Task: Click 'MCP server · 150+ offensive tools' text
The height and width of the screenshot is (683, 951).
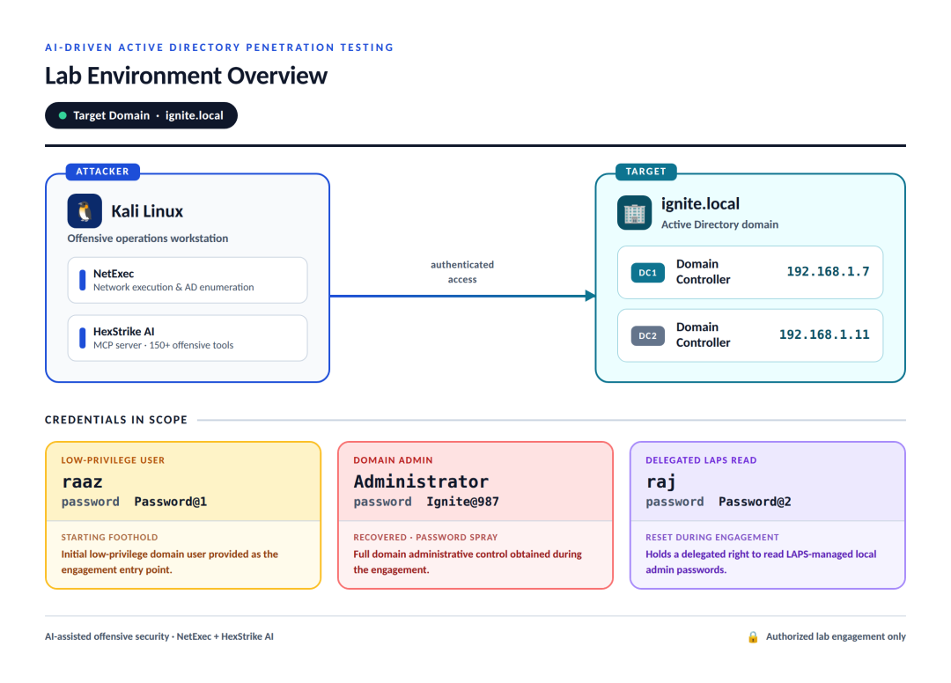Action: pos(163,345)
